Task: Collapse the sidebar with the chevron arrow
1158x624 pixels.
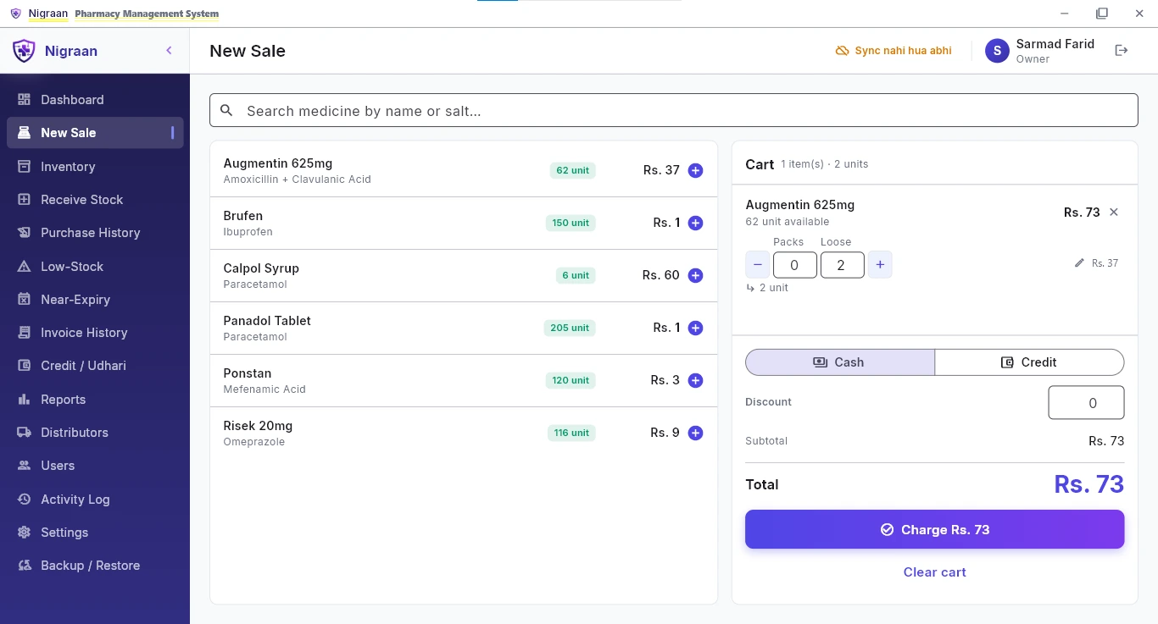Action: coord(169,51)
